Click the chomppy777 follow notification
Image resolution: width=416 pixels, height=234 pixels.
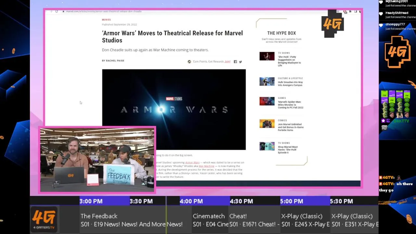click(398, 26)
